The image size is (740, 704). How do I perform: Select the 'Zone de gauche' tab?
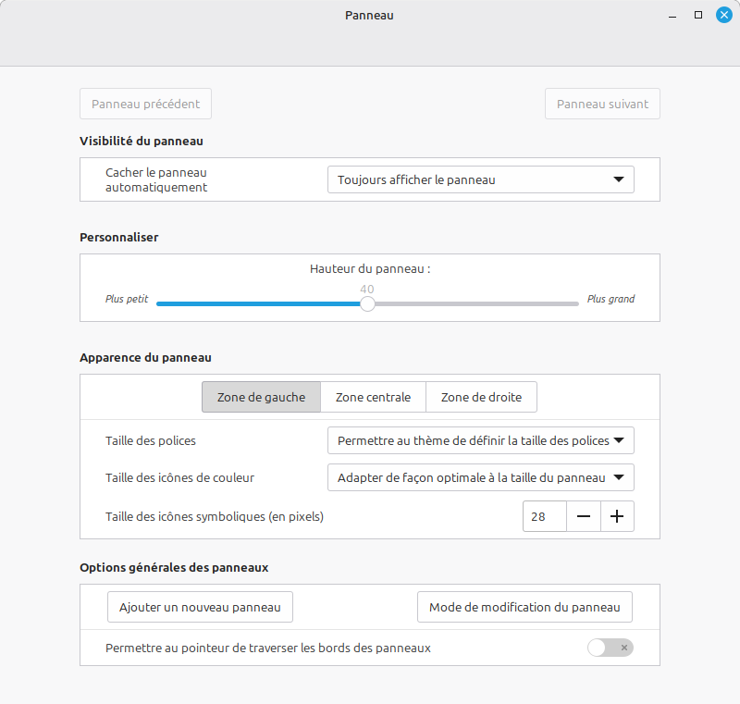(x=261, y=397)
